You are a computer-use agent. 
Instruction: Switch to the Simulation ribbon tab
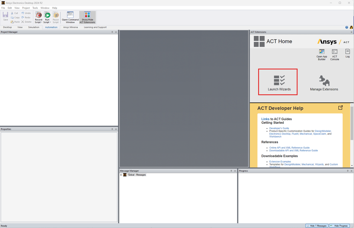[x=33, y=27]
